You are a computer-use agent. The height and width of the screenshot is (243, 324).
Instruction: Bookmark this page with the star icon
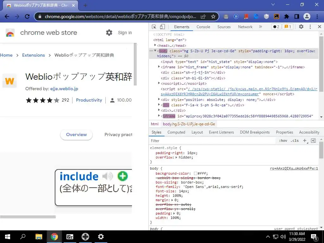pyautogui.click(x=213, y=16)
